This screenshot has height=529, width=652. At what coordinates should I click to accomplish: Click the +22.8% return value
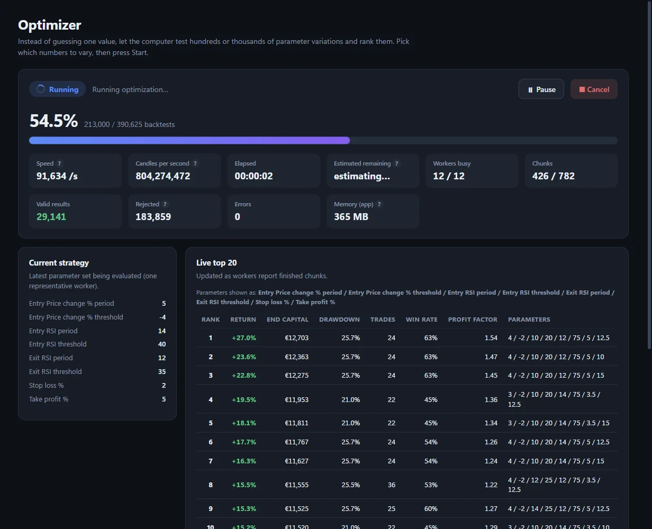244,375
